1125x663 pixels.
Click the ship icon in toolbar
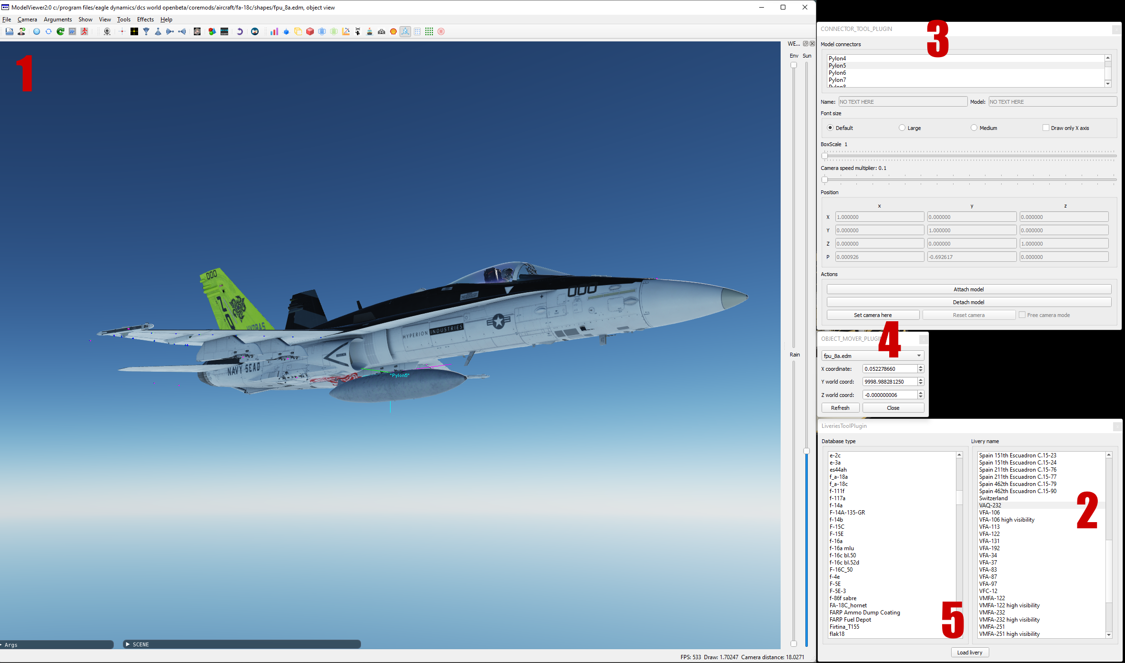click(370, 31)
